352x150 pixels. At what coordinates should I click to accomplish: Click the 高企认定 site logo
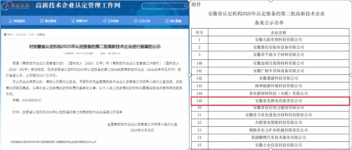(x=16, y=6)
